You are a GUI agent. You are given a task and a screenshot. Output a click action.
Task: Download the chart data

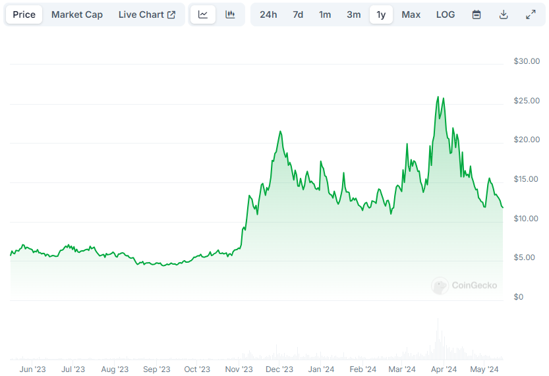[504, 14]
